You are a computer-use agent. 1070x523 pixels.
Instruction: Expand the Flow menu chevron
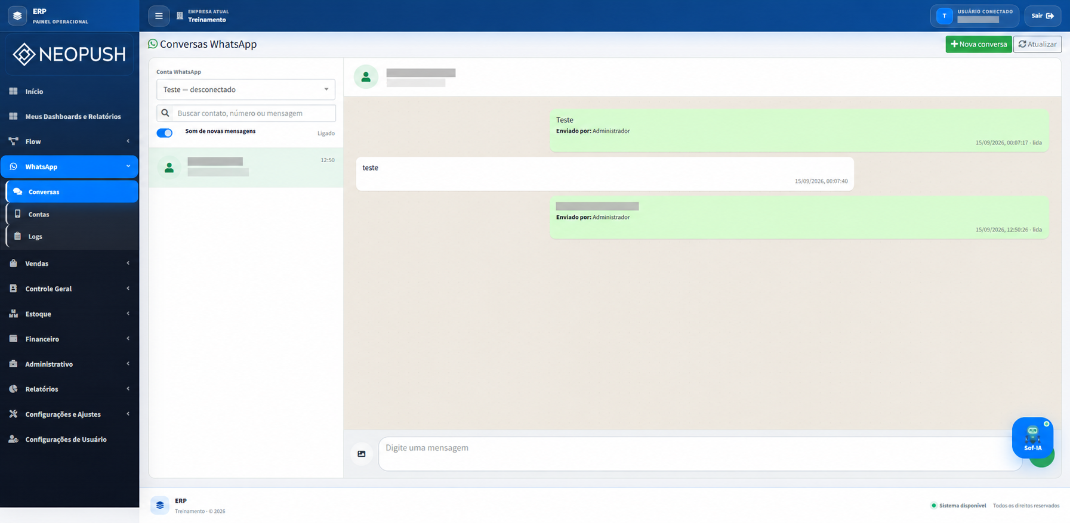point(128,141)
